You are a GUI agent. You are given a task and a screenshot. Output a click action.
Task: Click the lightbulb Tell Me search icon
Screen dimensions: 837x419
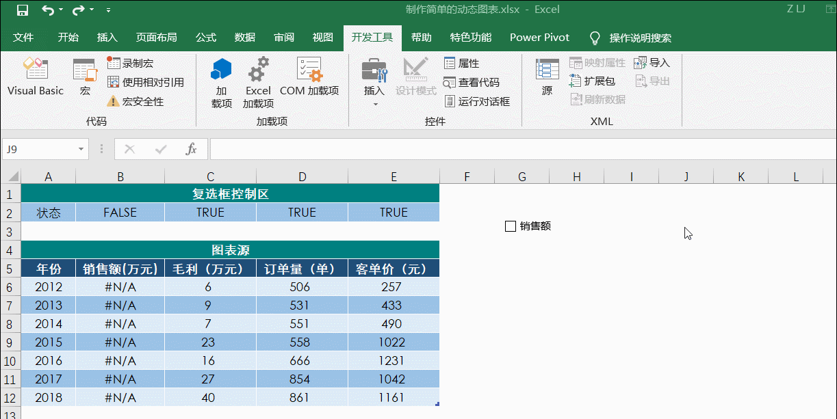point(595,38)
